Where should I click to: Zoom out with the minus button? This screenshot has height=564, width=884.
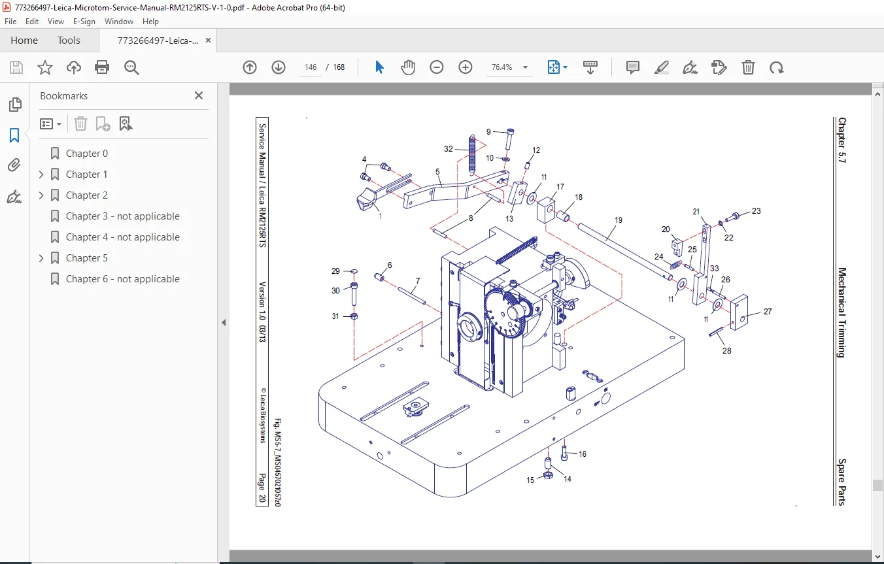(437, 67)
